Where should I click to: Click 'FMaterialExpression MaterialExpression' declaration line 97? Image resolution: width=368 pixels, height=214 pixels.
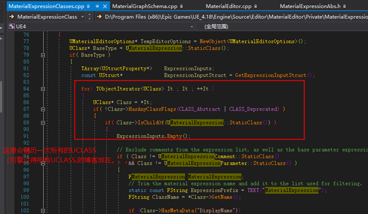pos(186,177)
